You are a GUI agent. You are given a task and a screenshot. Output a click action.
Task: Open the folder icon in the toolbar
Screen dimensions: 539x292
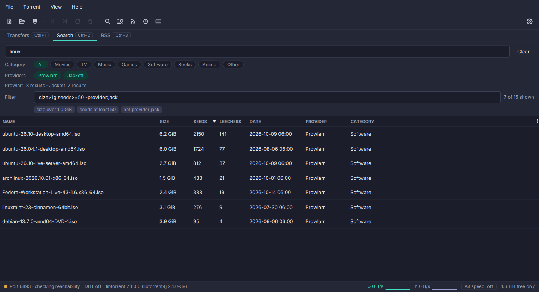[x=22, y=21]
